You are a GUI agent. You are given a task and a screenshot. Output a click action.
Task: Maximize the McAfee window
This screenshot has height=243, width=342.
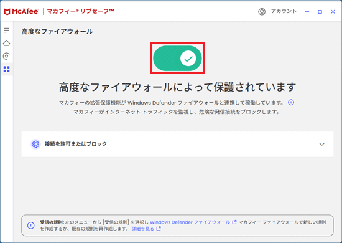click(320, 12)
